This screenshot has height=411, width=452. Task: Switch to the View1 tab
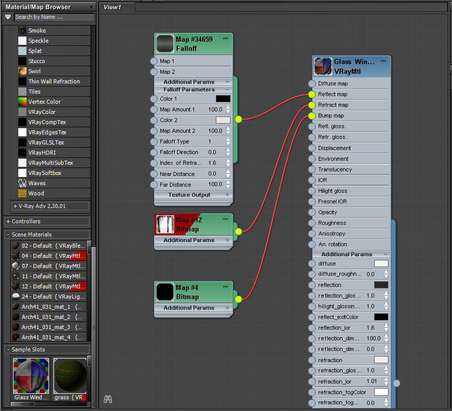pyautogui.click(x=112, y=7)
